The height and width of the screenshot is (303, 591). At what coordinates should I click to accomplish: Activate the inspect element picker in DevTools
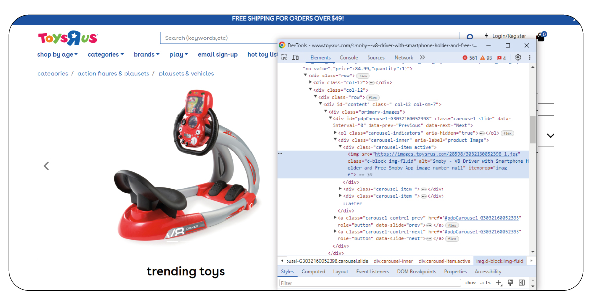coord(284,57)
